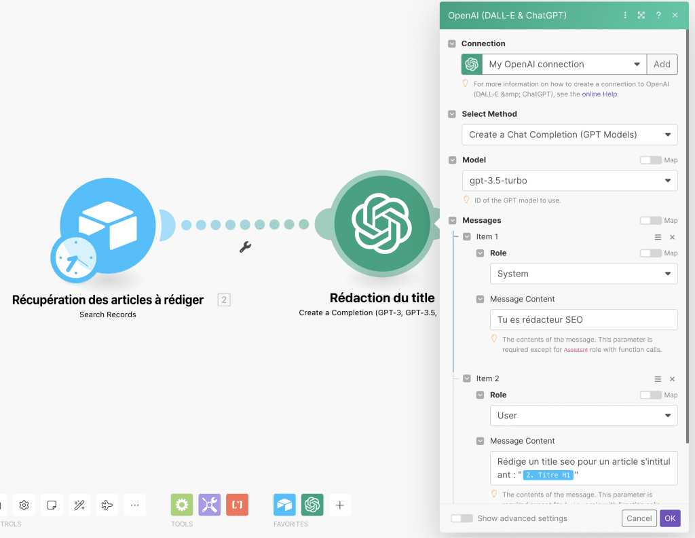
Task: Open the Select Method dropdown
Action: click(569, 134)
